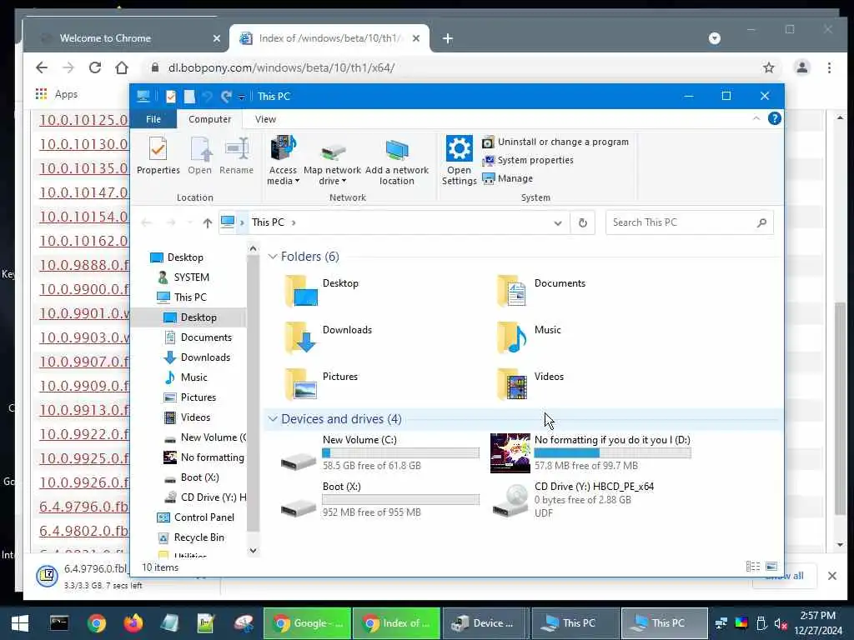The height and width of the screenshot is (640, 854).
Task: Open Customize Quick Access Toolbar dropdown
Action: coord(241,97)
